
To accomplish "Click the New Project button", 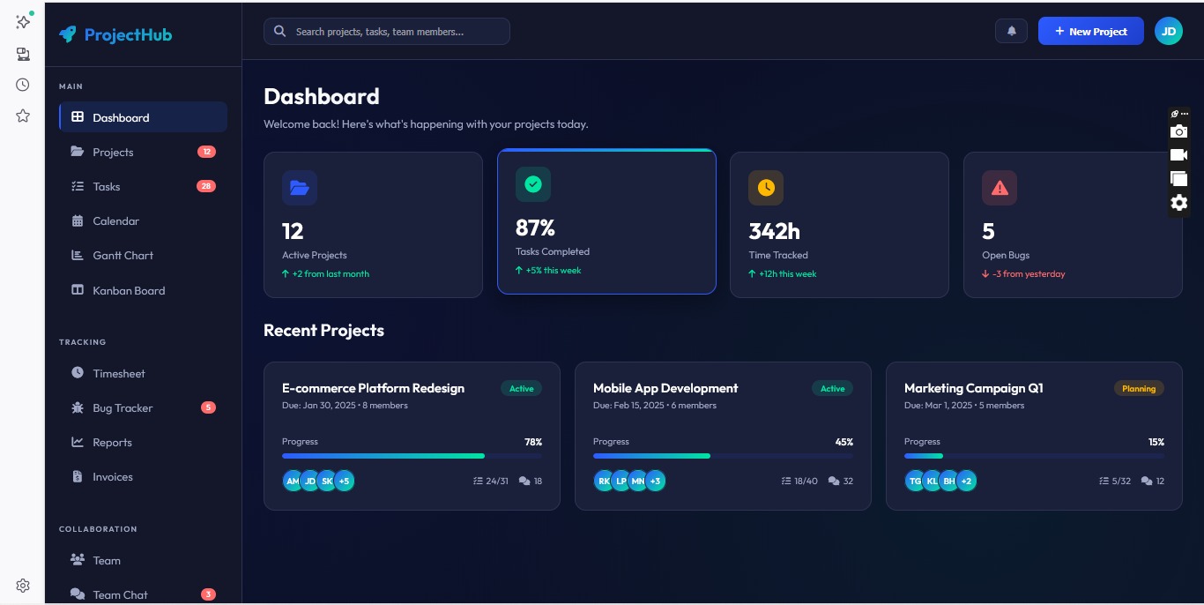I will pyautogui.click(x=1090, y=31).
